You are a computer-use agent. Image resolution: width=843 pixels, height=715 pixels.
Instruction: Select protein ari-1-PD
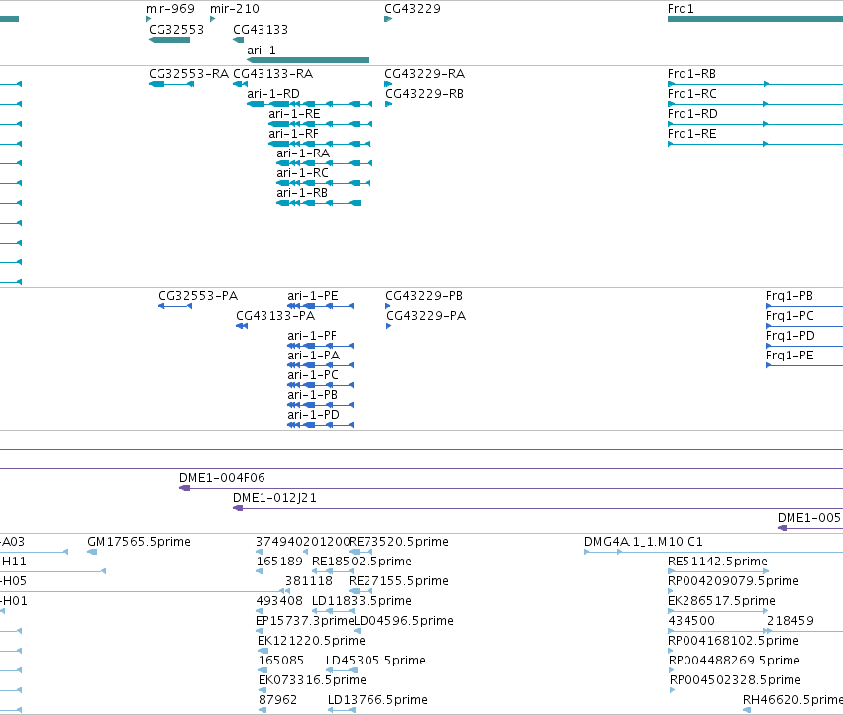[x=320, y=425]
